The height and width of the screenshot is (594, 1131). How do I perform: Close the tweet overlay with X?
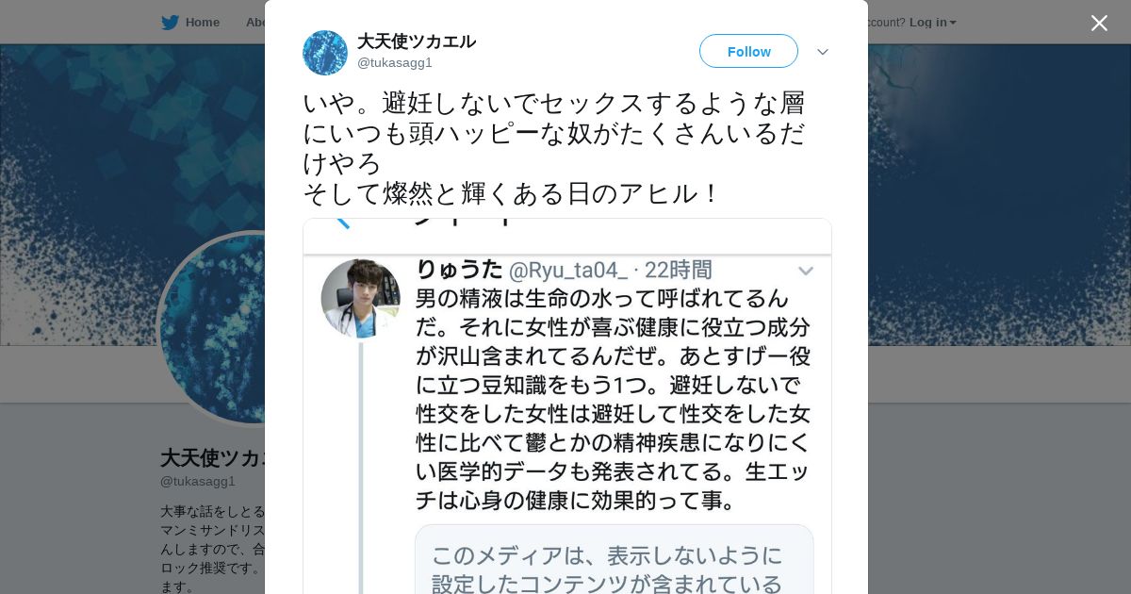[x=1099, y=23]
